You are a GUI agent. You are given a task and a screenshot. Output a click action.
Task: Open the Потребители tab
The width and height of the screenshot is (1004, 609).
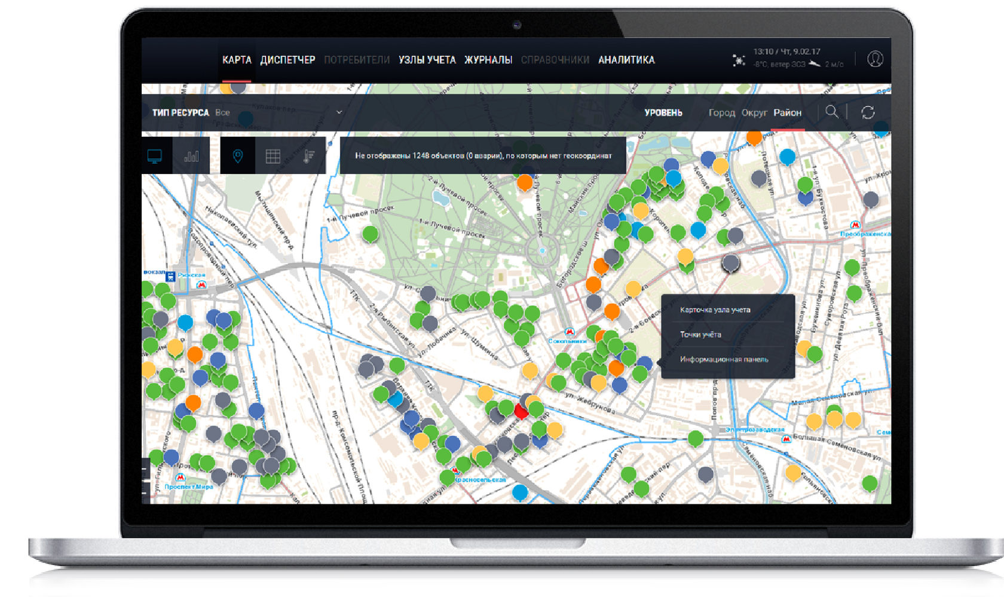(357, 60)
